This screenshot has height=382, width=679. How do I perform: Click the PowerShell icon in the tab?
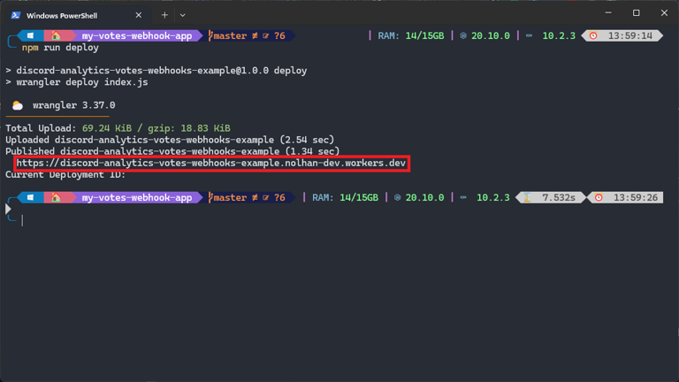(16, 15)
